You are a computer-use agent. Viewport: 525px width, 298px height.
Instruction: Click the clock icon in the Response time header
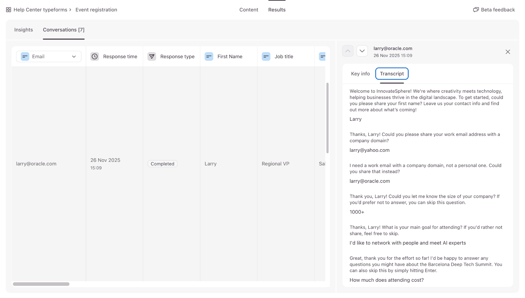95,56
